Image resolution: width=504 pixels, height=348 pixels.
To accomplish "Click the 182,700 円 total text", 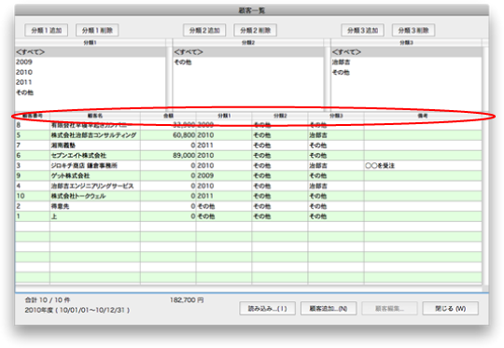I will pyautogui.click(x=187, y=300).
